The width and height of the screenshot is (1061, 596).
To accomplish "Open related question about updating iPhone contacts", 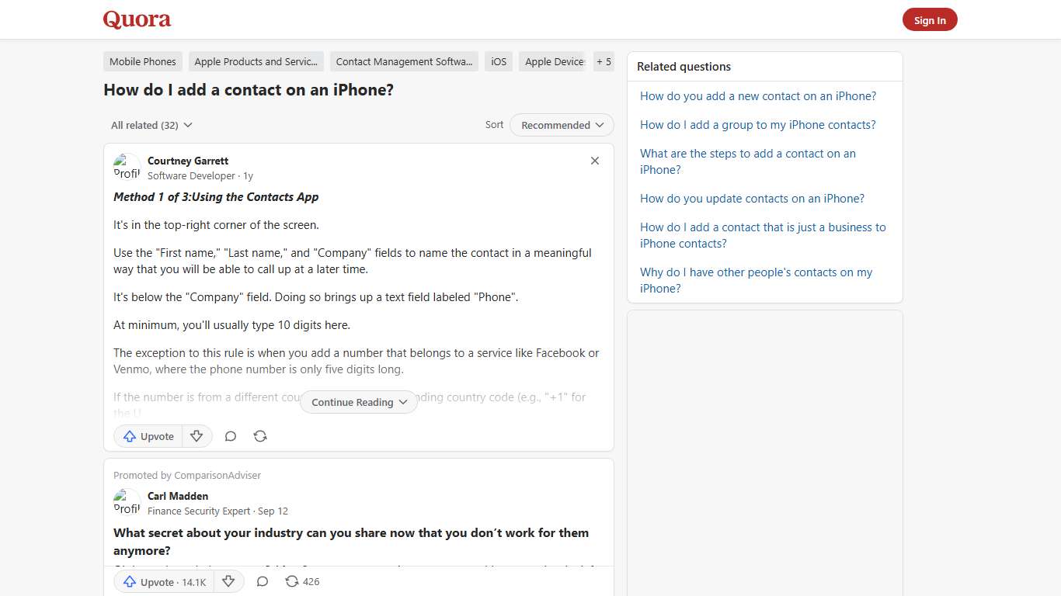I will click(752, 199).
